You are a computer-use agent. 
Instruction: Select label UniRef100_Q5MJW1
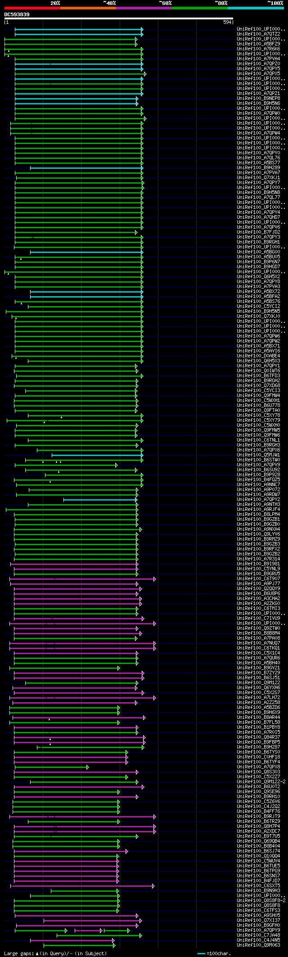258,455
